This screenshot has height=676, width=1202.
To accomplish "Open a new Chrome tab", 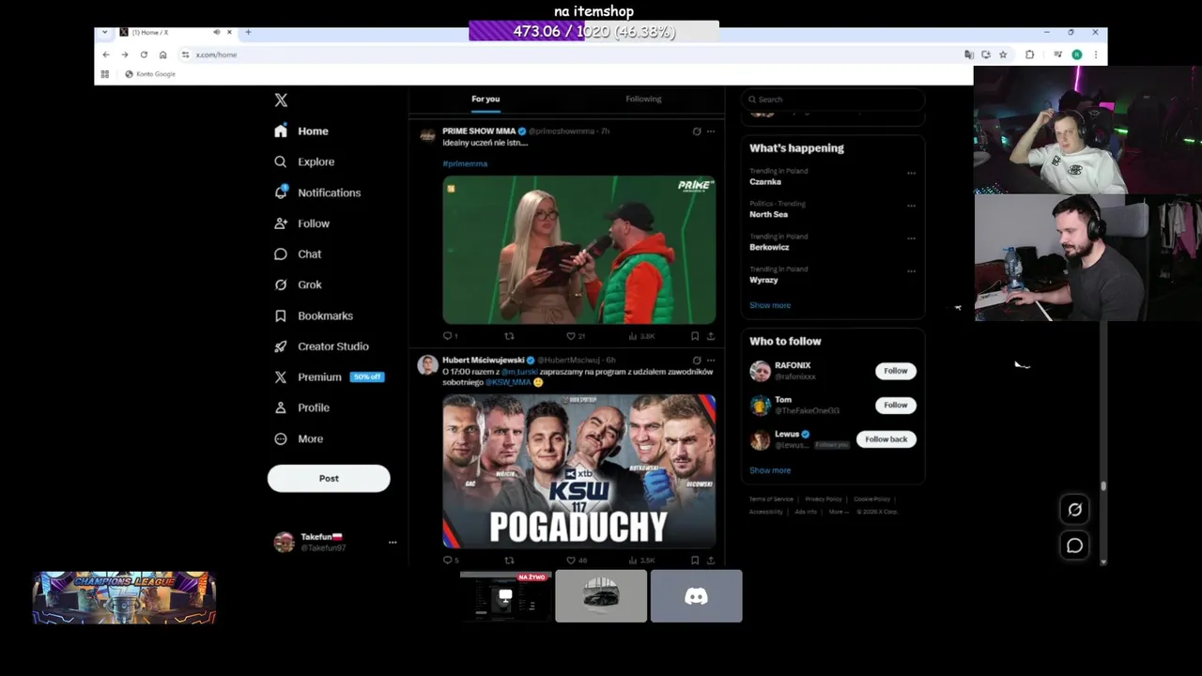I will coord(248,32).
